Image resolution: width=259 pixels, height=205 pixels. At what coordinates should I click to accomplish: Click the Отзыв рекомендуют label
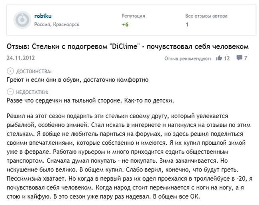pos(188,59)
